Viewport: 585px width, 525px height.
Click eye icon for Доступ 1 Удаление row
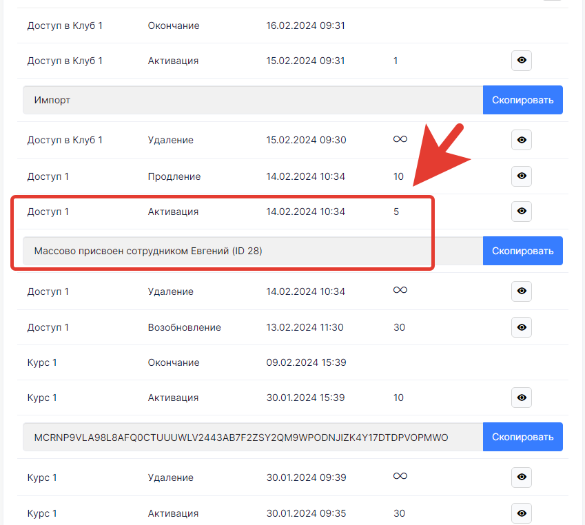(x=522, y=291)
